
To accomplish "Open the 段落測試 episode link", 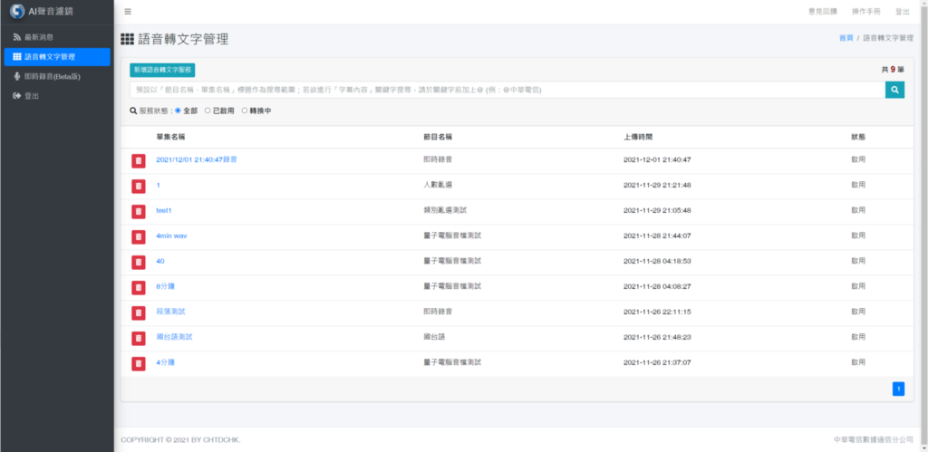I will point(170,312).
